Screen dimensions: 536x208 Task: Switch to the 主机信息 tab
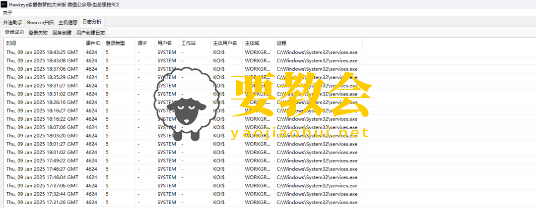tap(67, 22)
